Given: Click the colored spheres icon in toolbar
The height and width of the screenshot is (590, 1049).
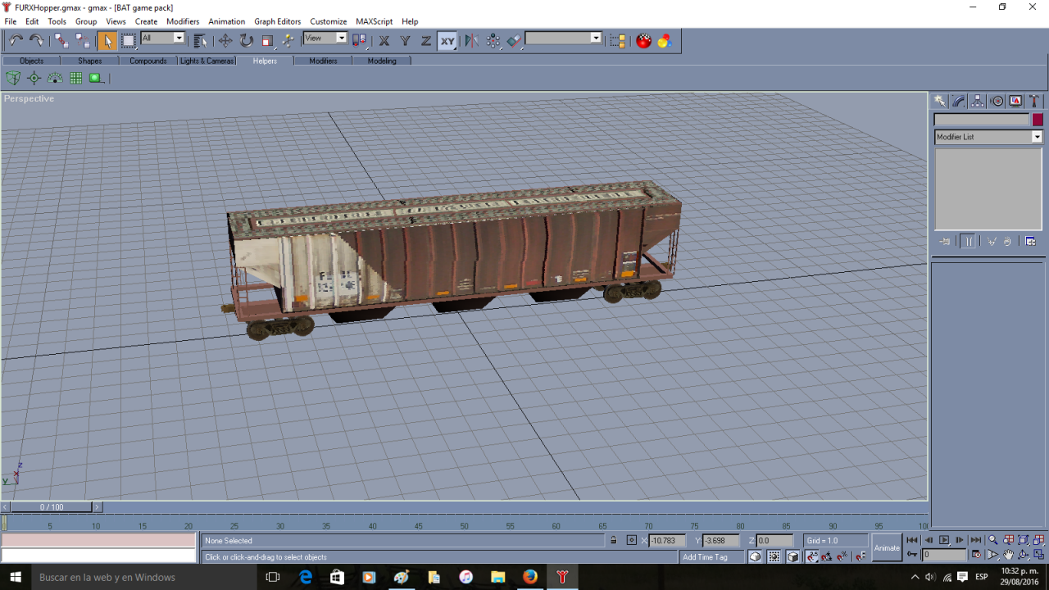Looking at the screenshot, I should [665, 40].
